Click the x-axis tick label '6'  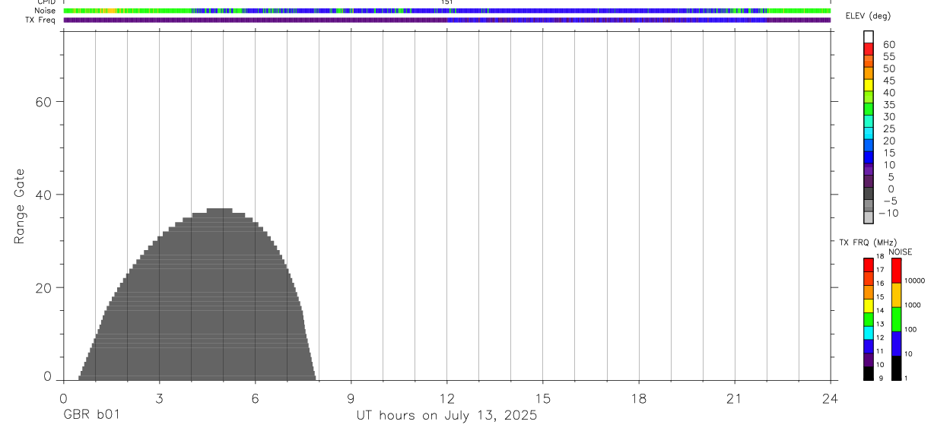[255, 399]
